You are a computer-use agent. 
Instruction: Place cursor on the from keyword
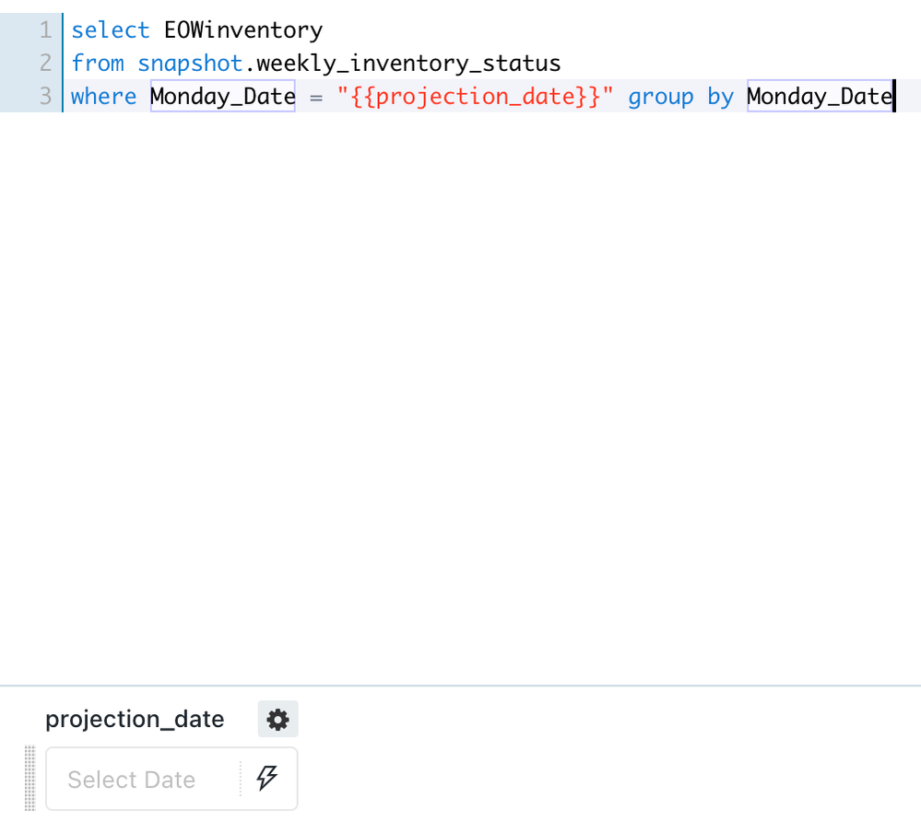tap(97, 64)
